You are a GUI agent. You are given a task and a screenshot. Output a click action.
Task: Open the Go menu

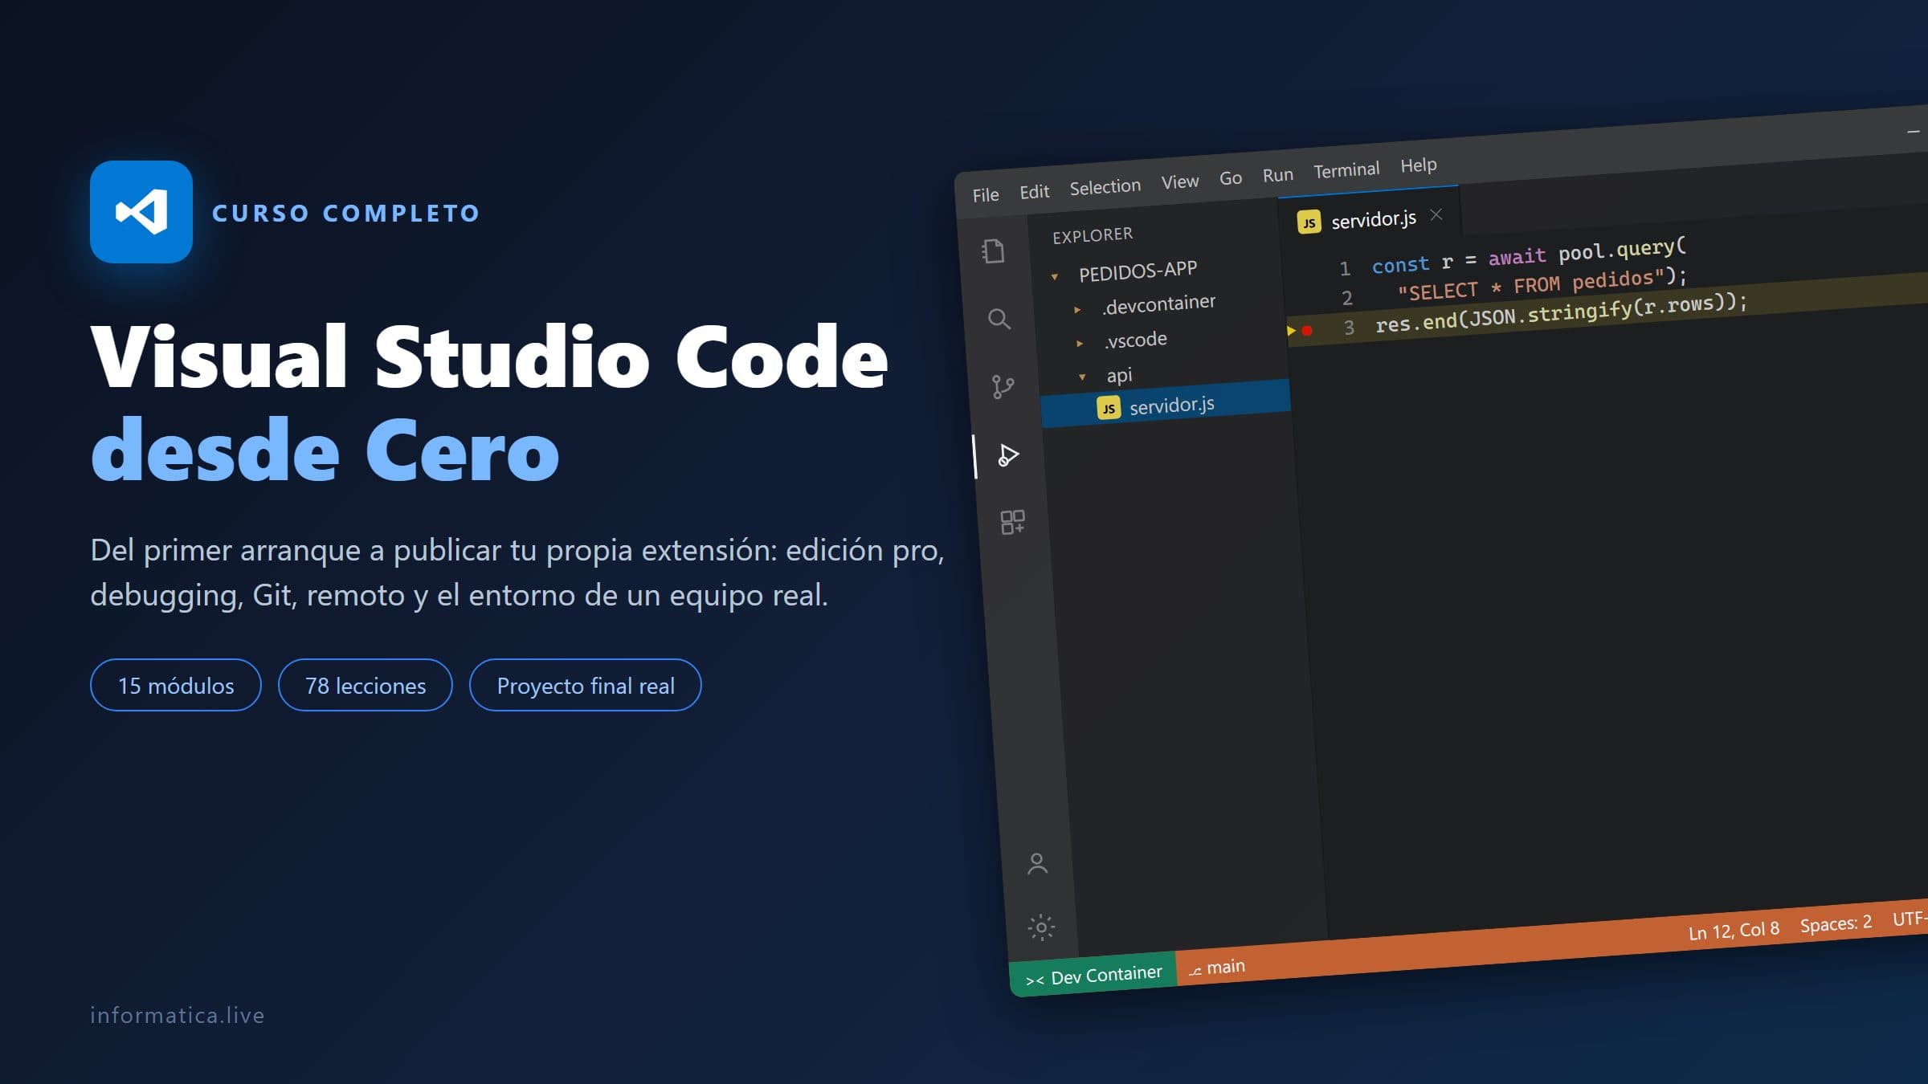pyautogui.click(x=1231, y=177)
